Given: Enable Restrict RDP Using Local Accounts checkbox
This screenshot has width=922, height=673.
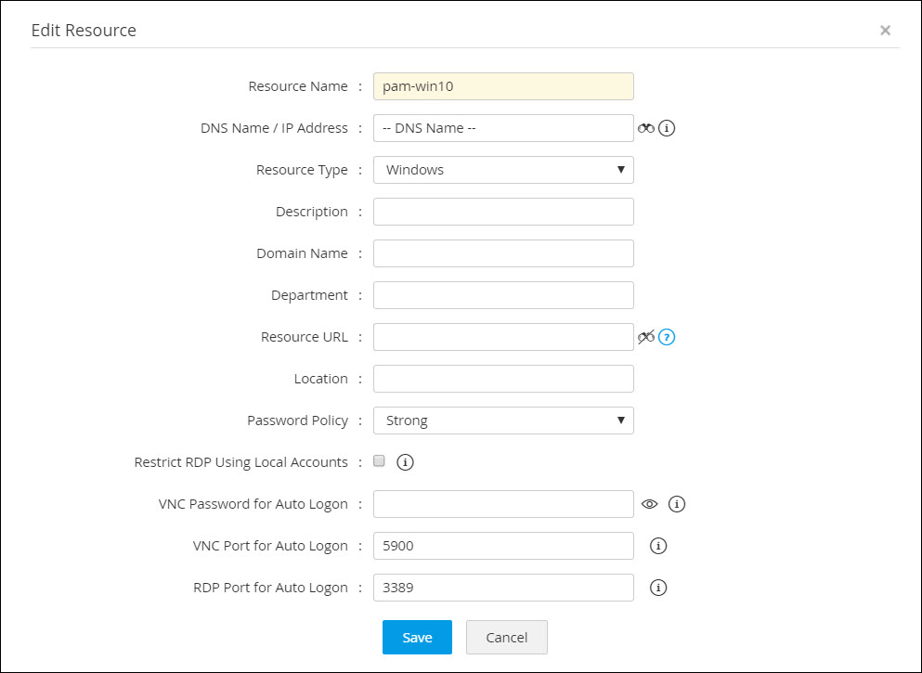Looking at the screenshot, I should (379, 461).
